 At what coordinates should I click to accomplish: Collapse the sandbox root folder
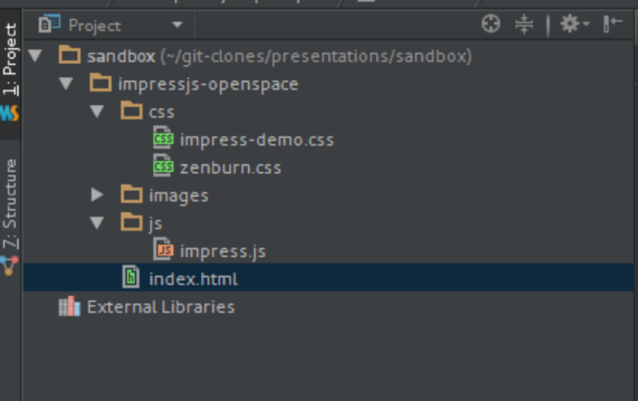[x=34, y=57]
